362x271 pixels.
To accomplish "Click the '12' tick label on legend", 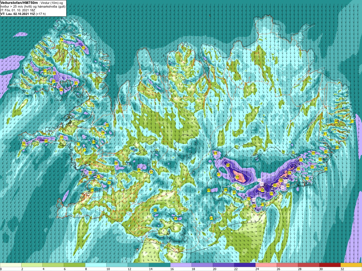I will (129, 269).
